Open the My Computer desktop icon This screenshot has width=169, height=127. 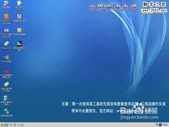tap(6, 4)
